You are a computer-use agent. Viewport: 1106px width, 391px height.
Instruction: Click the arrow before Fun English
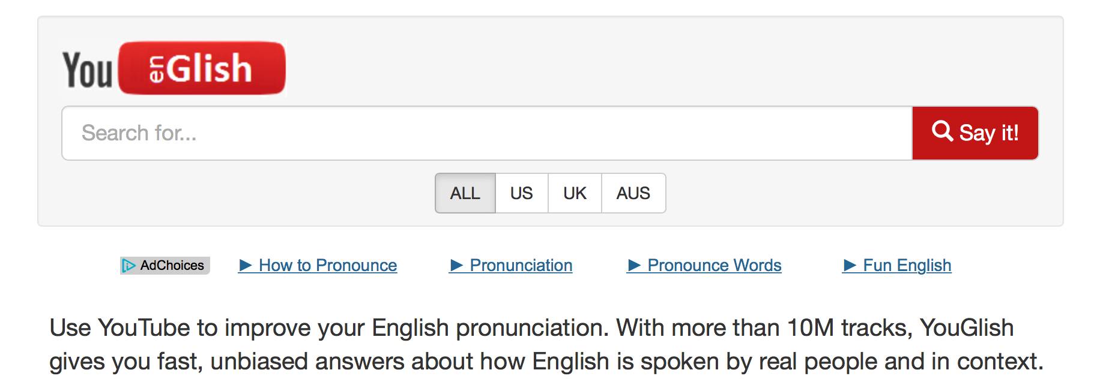[850, 265]
